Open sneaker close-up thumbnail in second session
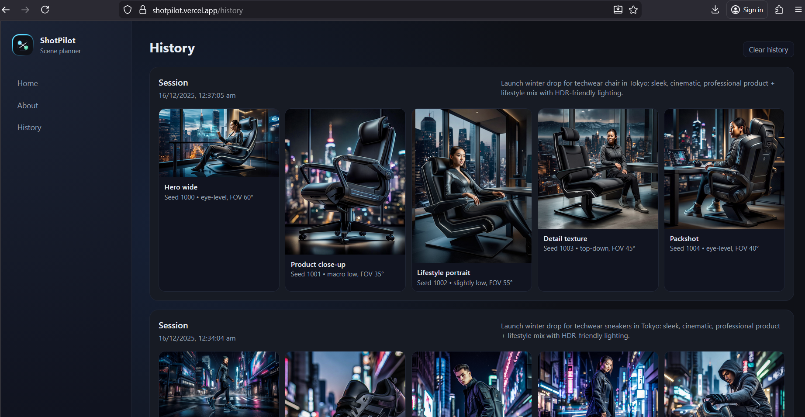 tap(345, 384)
